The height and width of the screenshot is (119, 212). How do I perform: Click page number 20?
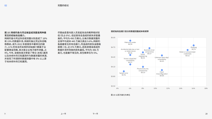(206, 114)
